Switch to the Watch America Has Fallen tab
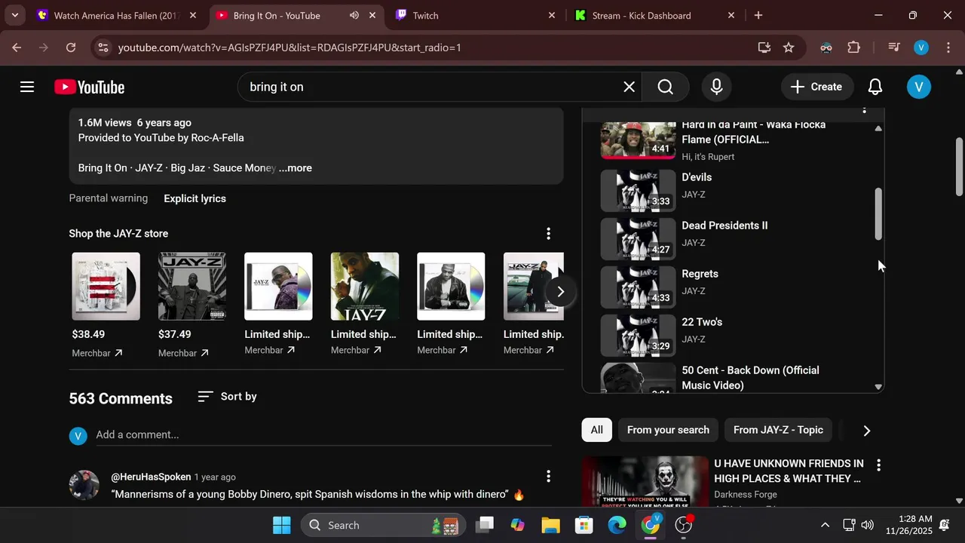965x543 pixels. tap(118, 15)
